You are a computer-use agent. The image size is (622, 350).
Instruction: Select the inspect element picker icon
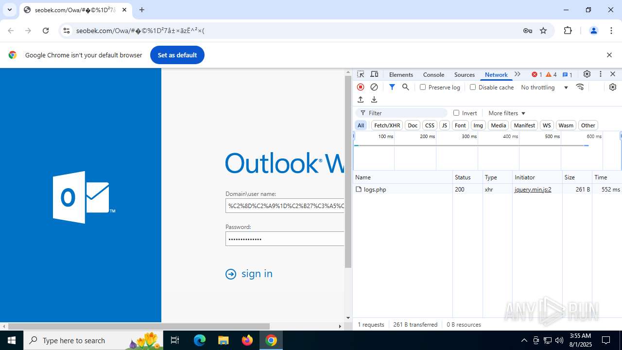pyautogui.click(x=361, y=74)
